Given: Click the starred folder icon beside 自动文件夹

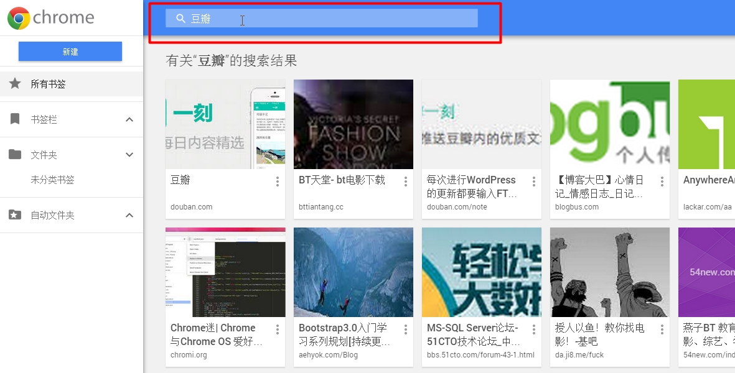Looking at the screenshot, I should (15, 215).
